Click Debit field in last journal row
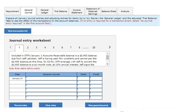The width and height of the screenshot is (178, 112). tap(83, 98)
